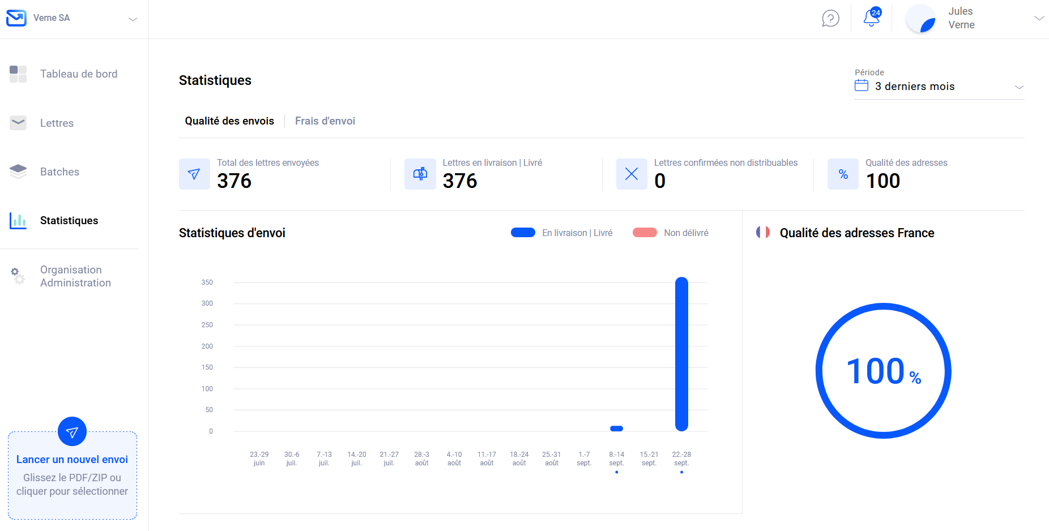Click the mail app logo
1049x531 pixels.
coord(16,18)
